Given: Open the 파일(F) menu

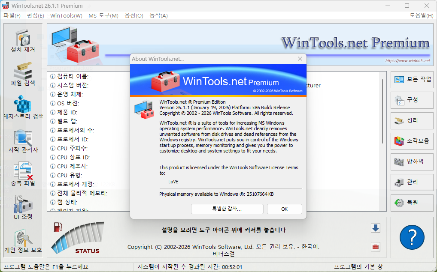Looking at the screenshot, I should pos(12,15).
